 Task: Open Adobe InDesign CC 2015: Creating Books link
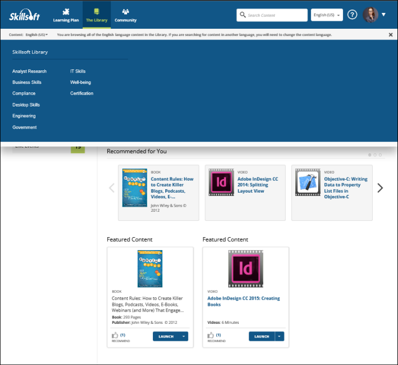[243, 301]
